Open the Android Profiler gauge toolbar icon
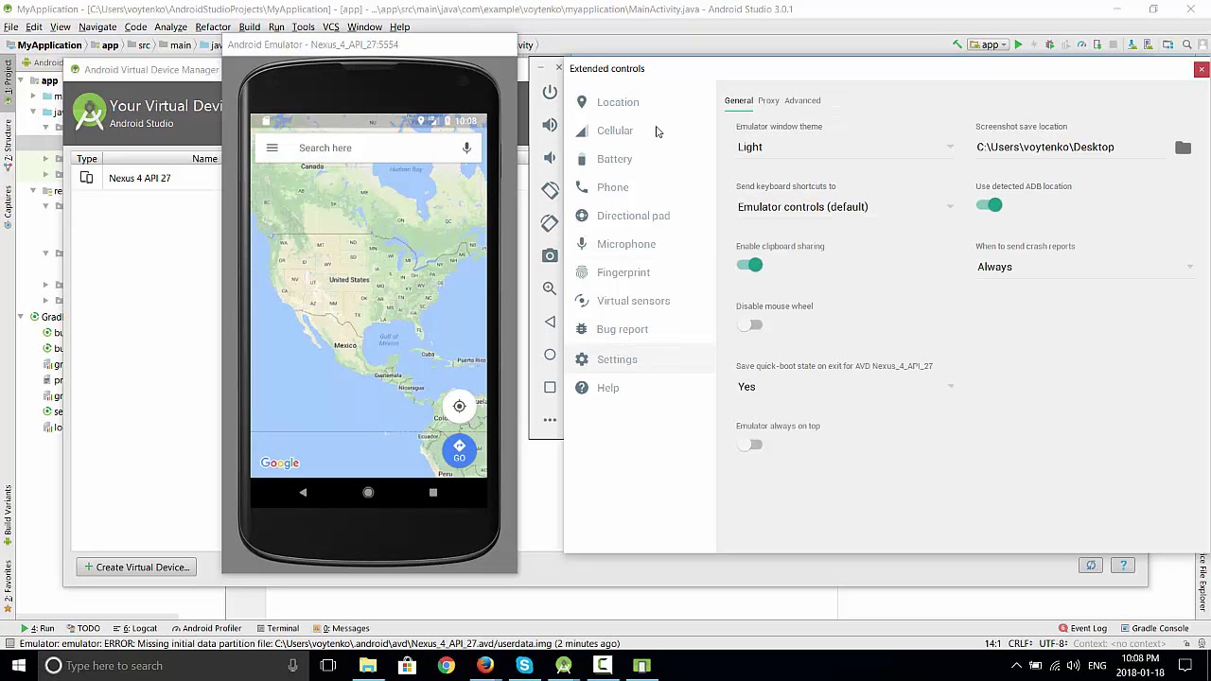 1081,44
